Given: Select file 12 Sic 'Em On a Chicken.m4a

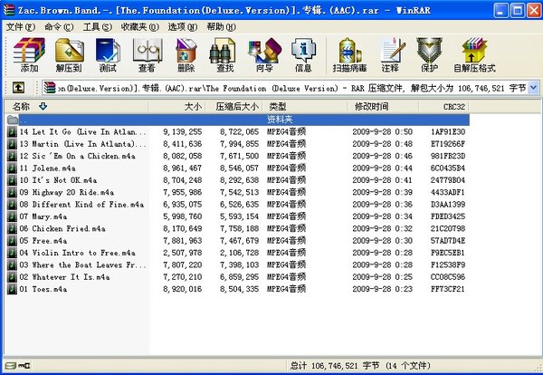Looking at the screenshot, I should pyautogui.click(x=237, y=156).
